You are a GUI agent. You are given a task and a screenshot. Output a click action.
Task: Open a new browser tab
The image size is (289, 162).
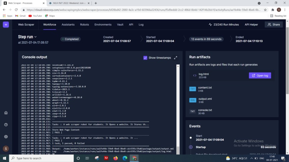[96, 3]
